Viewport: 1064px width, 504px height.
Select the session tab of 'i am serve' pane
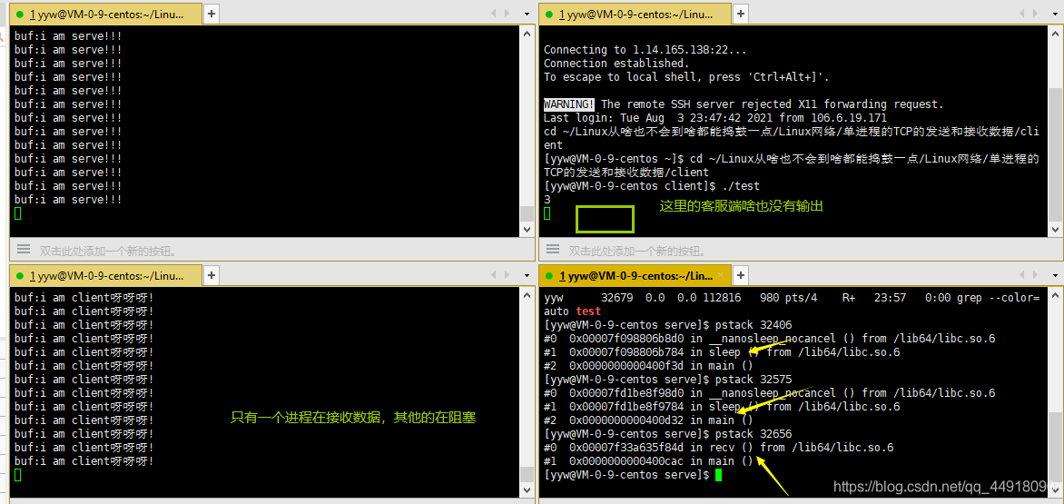click(x=105, y=15)
